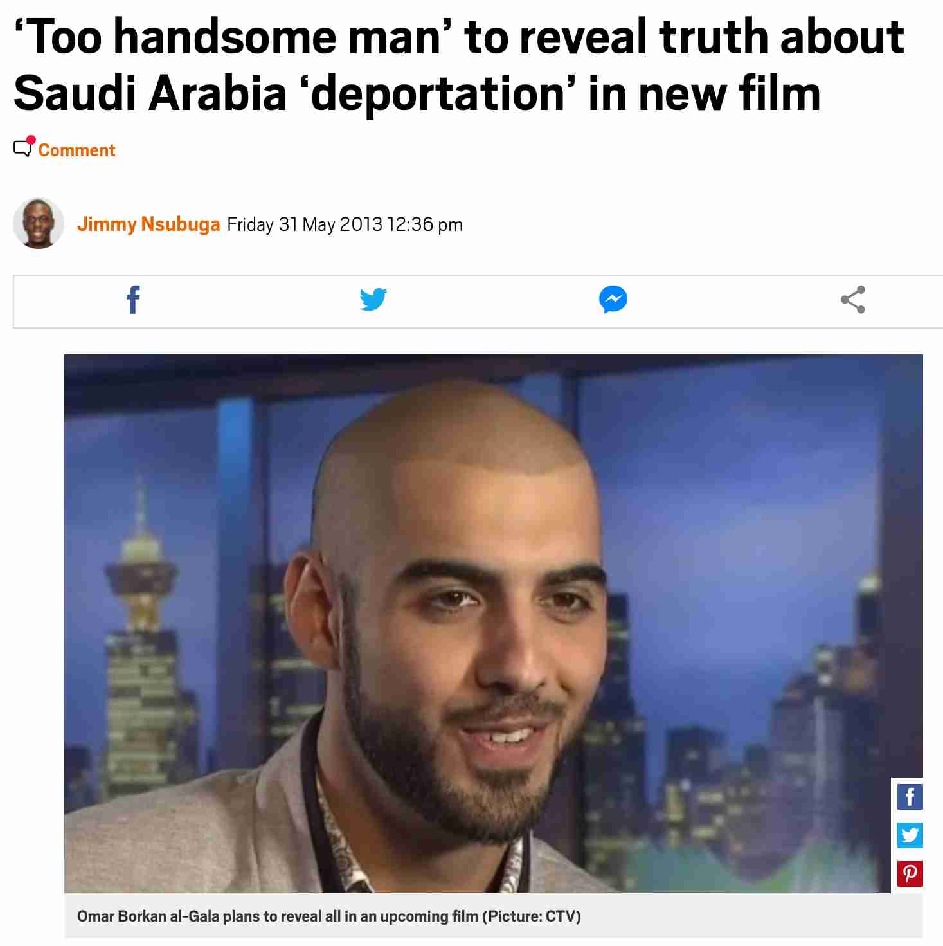Click the comment speech bubble icon

24,147
